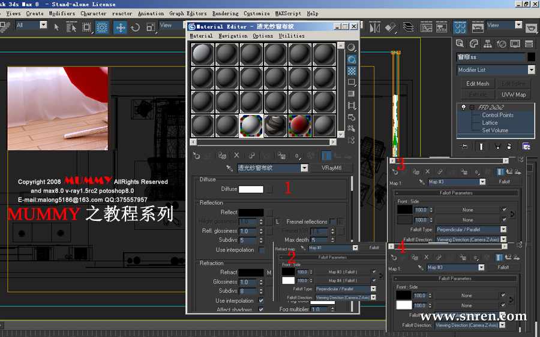The image size is (540, 337).
Task: Open the Motion command panel tab
Action: point(502,44)
